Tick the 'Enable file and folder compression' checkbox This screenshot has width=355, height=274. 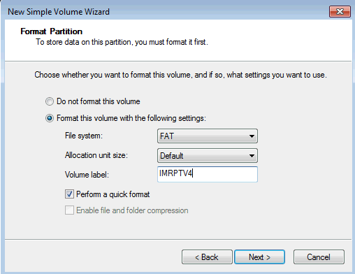point(69,210)
